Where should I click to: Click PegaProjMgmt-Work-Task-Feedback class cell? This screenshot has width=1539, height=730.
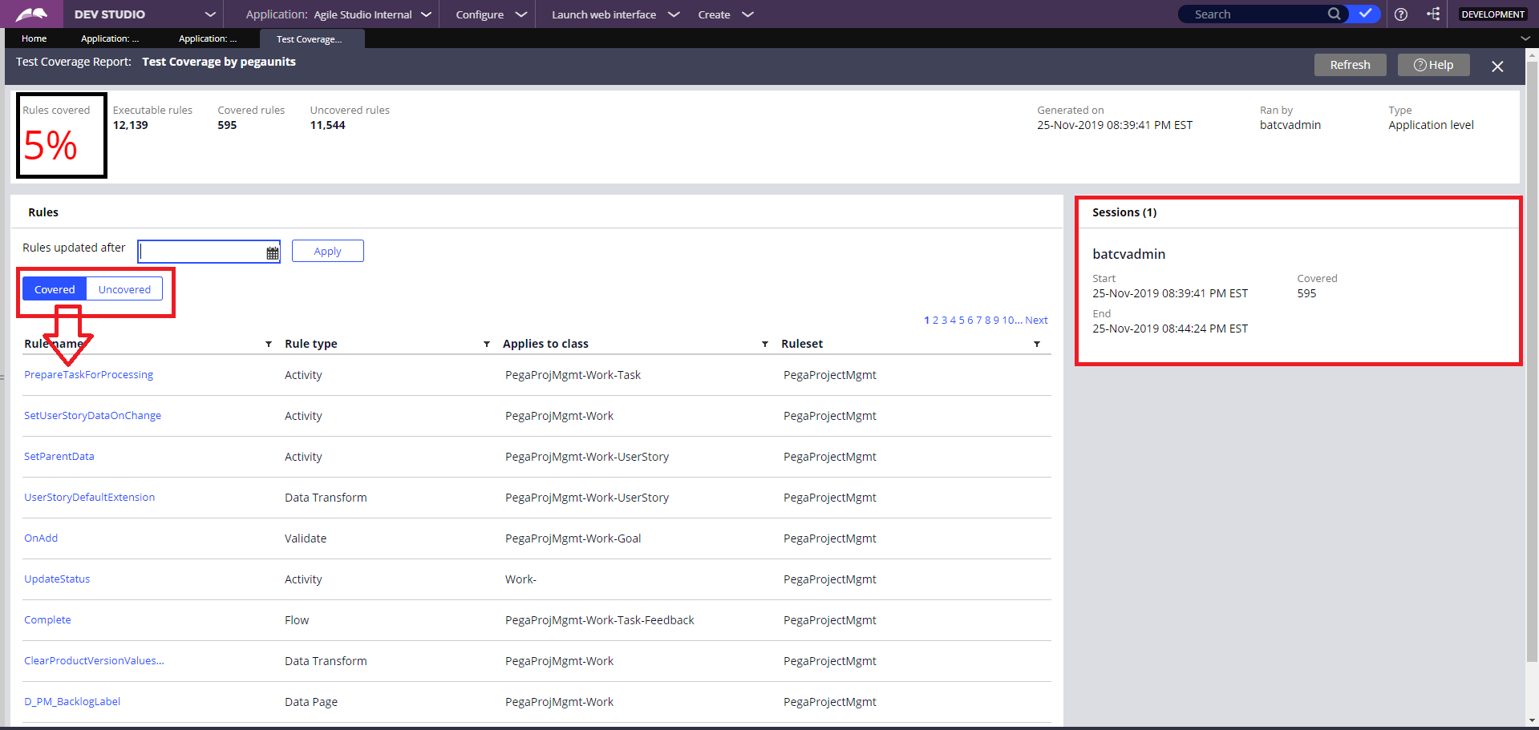click(x=600, y=620)
